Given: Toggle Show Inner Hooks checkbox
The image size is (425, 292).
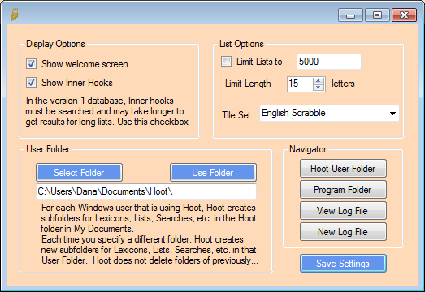Looking at the screenshot, I should [31, 83].
